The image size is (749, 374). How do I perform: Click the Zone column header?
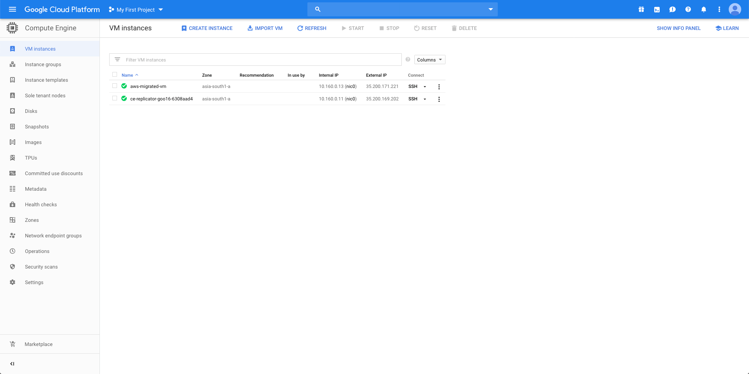(x=207, y=75)
